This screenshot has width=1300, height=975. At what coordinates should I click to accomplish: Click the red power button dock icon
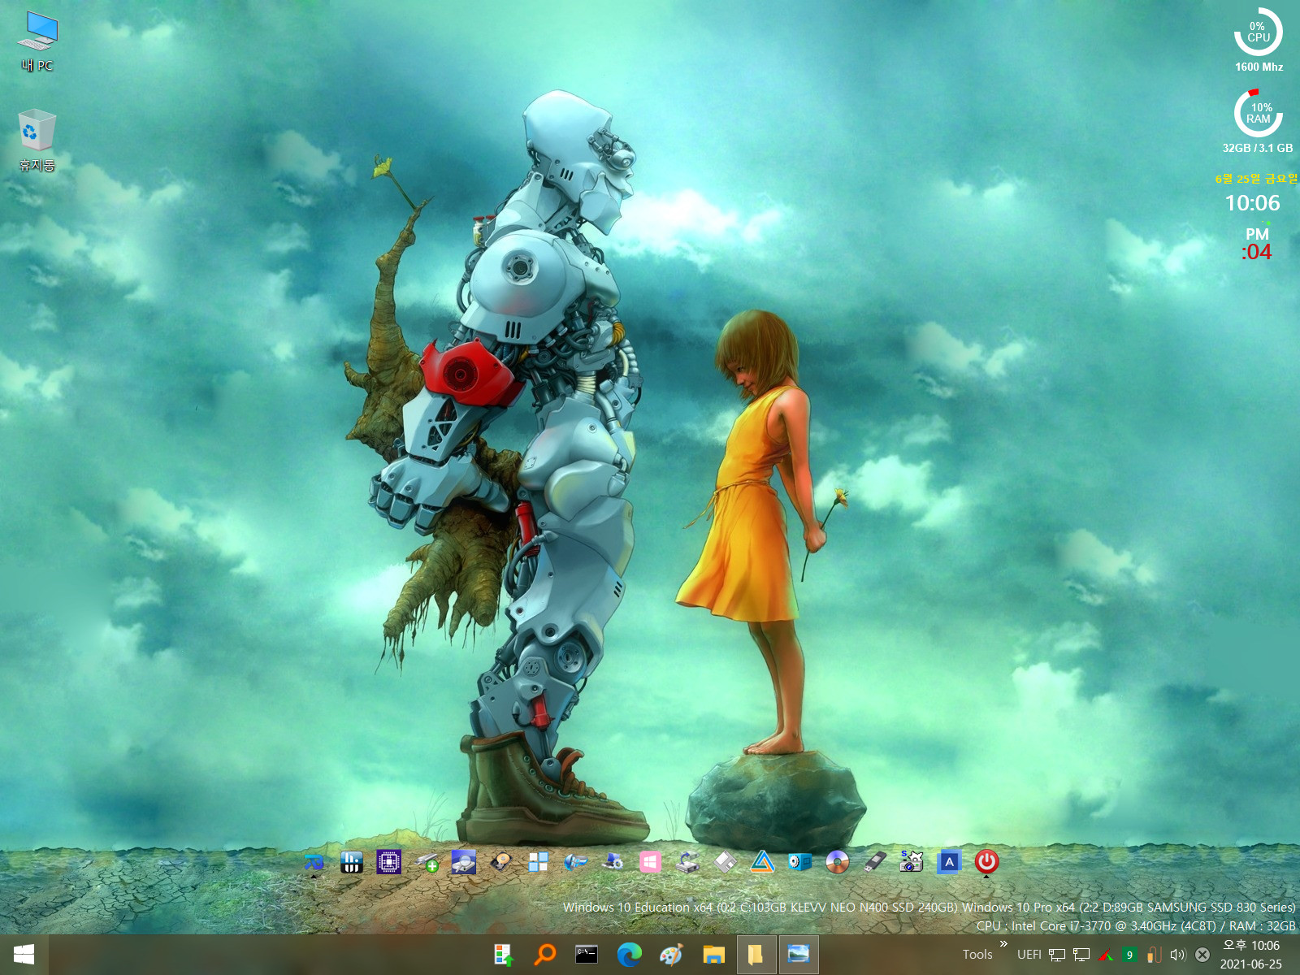[x=986, y=862]
